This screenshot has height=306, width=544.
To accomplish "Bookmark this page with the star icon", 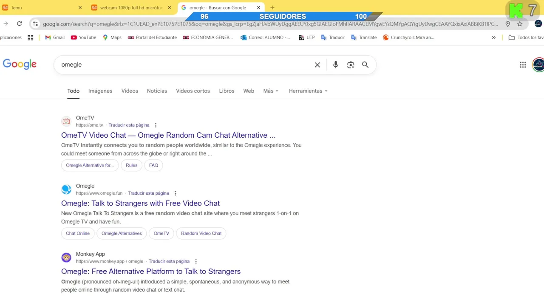I will click(x=520, y=24).
